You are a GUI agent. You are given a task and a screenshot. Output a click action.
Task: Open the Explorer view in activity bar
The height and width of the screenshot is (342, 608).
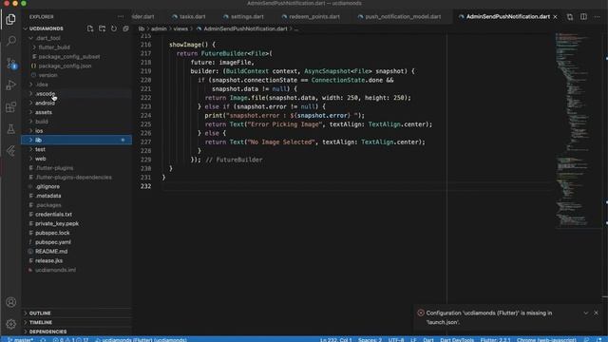[10, 19]
